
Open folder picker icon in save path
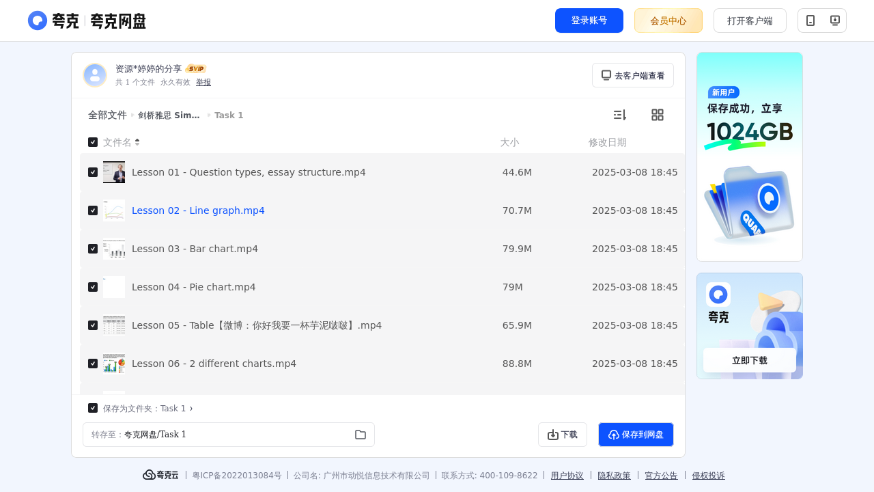pyautogui.click(x=361, y=435)
